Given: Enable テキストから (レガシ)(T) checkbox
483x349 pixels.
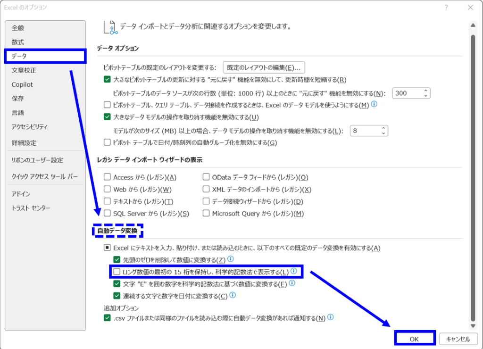Looking at the screenshot, I should point(107,201).
